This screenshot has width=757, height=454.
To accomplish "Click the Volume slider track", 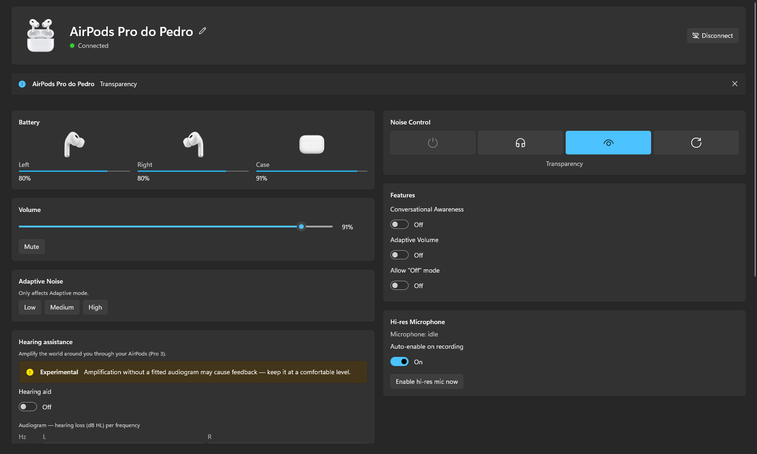I will click(176, 227).
